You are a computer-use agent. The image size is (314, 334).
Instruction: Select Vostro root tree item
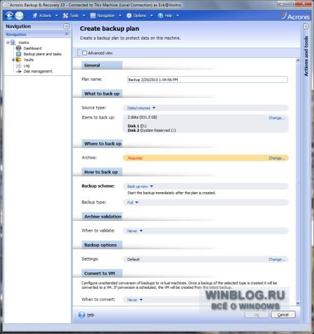click(x=23, y=43)
